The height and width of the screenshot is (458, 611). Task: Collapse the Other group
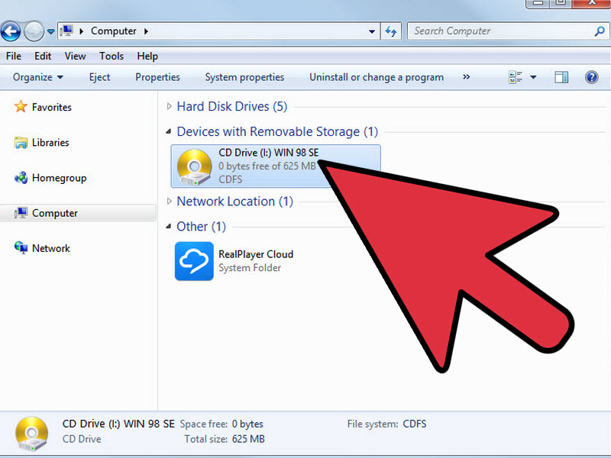(169, 226)
